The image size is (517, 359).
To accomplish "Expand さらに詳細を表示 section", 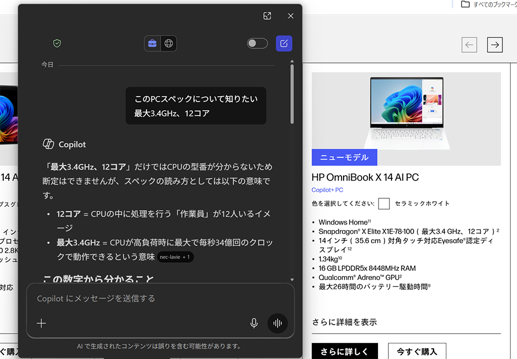I will (x=344, y=322).
